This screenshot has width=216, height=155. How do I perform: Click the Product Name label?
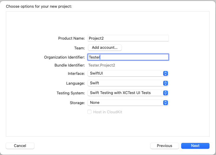pyautogui.click(x=71, y=38)
